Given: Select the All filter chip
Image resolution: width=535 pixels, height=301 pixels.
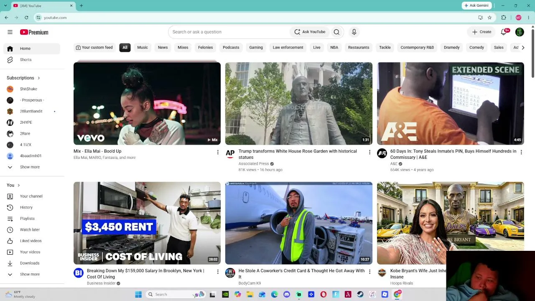Looking at the screenshot, I should coord(125,47).
